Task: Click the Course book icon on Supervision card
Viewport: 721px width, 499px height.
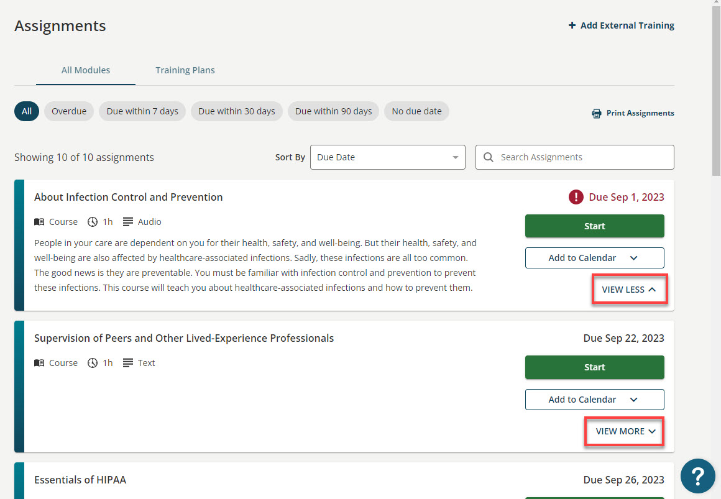Action: tap(40, 362)
